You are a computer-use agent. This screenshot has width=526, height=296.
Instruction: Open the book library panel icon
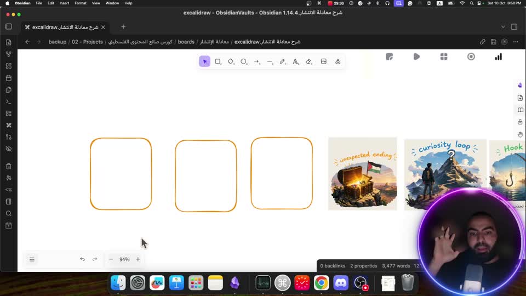coord(520,110)
